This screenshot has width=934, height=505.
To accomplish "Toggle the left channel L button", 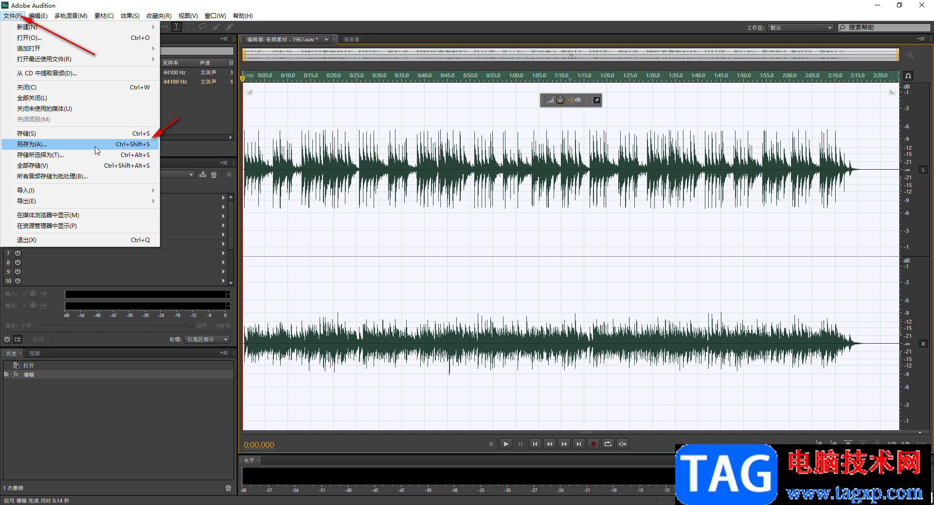I will click(x=923, y=170).
